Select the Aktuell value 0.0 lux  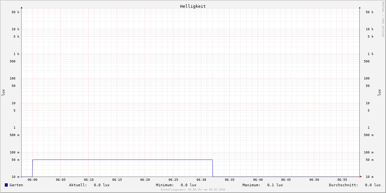[102, 185]
